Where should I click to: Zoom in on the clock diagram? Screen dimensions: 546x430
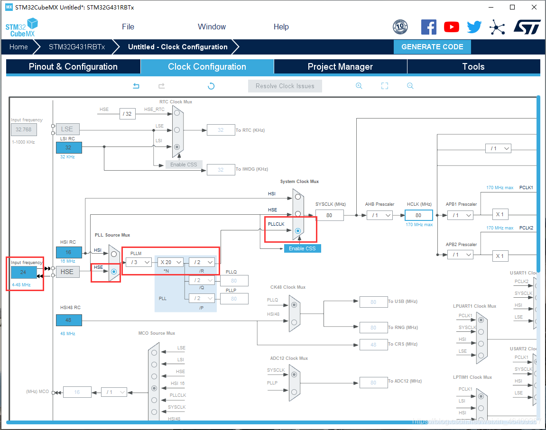[359, 86]
